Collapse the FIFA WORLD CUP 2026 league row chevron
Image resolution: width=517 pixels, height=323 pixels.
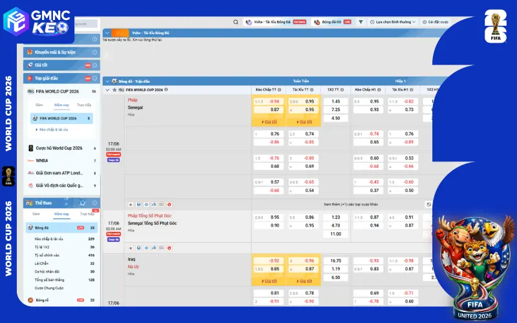(x=107, y=90)
